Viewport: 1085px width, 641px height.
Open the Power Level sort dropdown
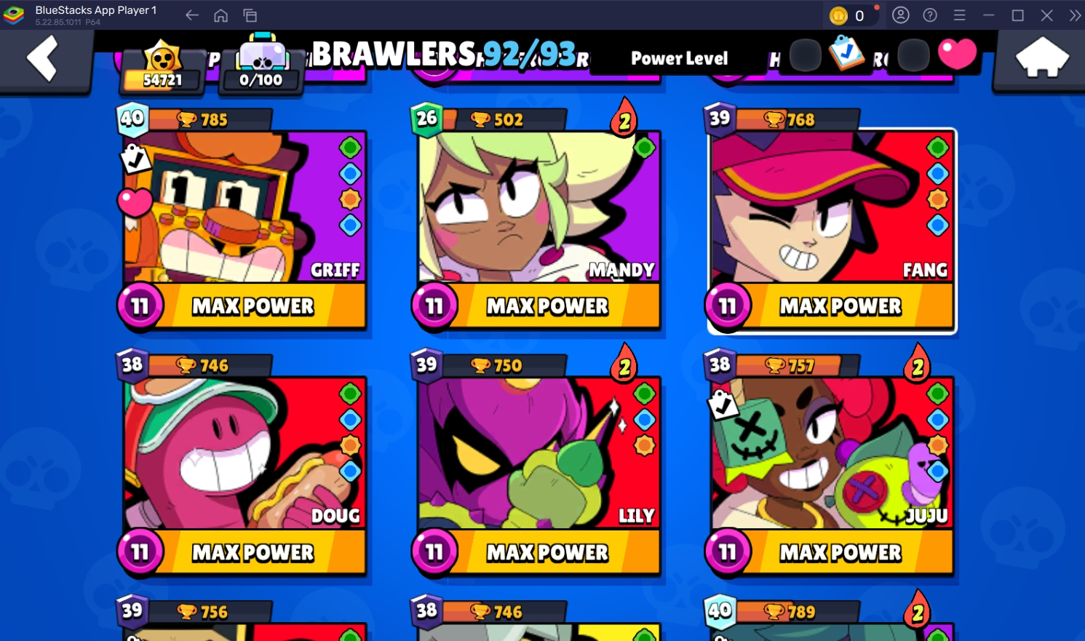coord(679,58)
